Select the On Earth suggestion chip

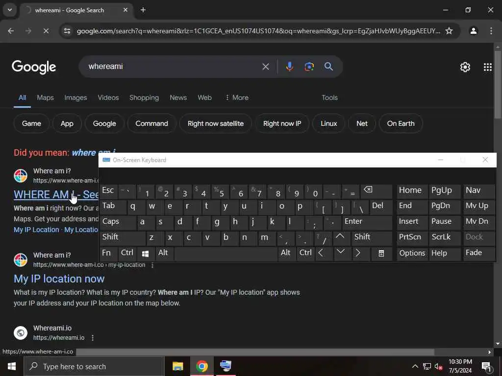pyautogui.click(x=401, y=123)
